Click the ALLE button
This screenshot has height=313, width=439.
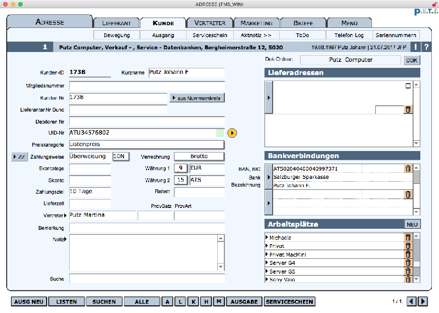pos(142,302)
